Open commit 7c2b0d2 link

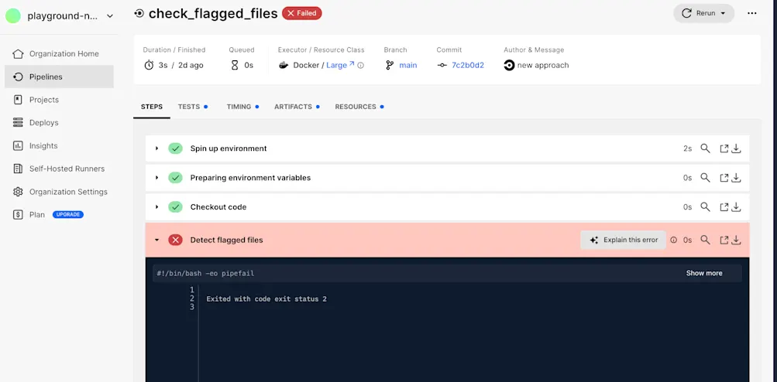468,65
